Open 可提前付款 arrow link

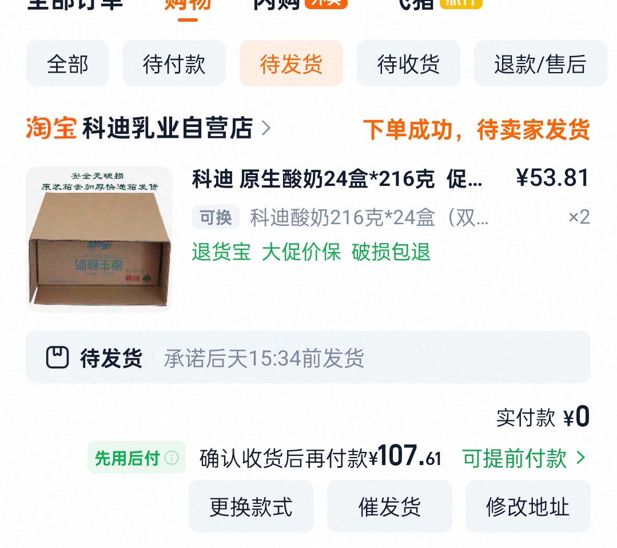[524, 458]
